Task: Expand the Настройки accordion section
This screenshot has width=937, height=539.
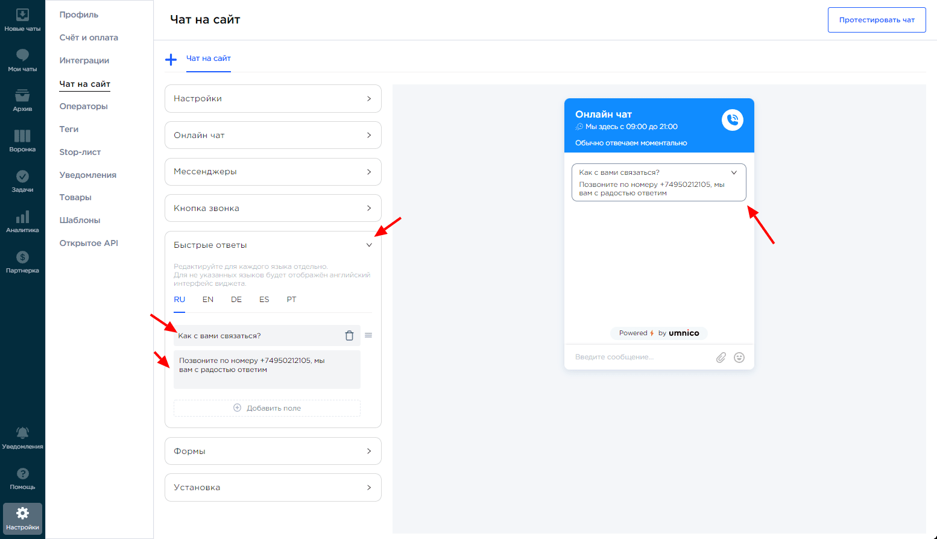Action: [x=273, y=98]
